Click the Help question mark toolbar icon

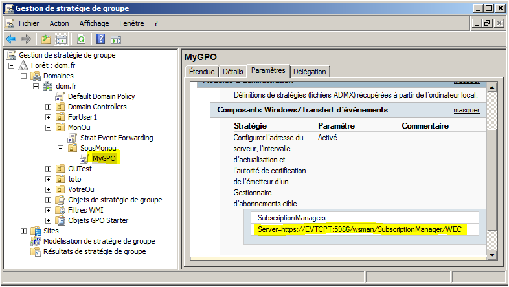[x=101, y=39]
